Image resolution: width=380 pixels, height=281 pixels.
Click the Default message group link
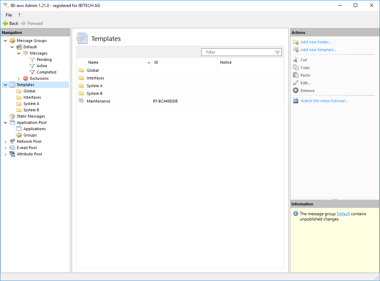[343, 214]
